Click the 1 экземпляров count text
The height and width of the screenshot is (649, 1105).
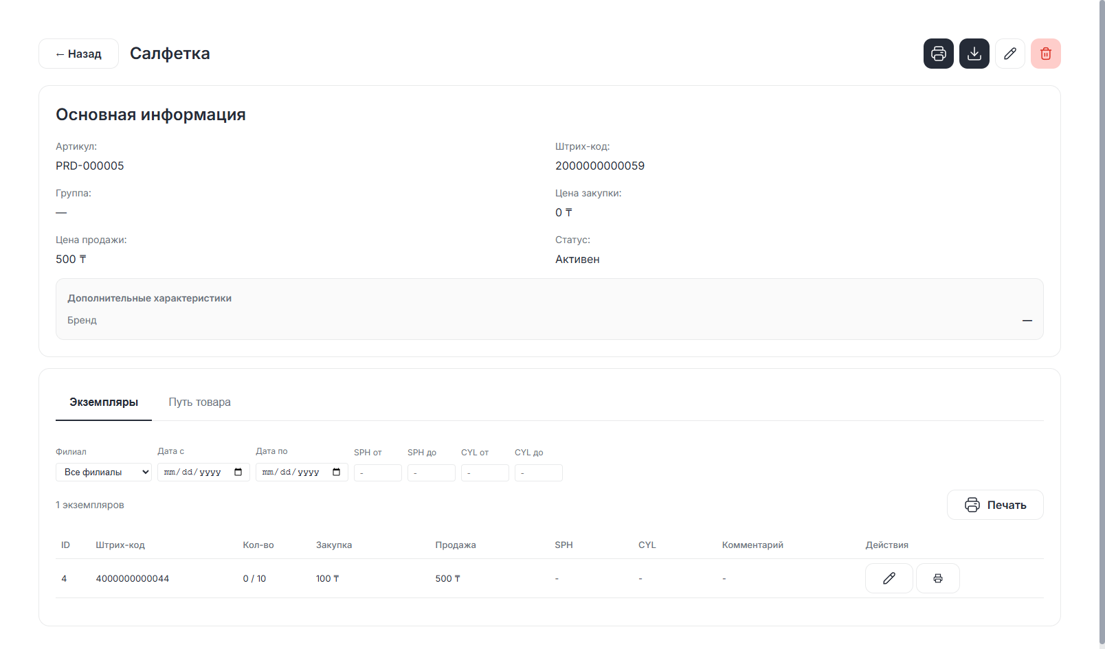(90, 505)
